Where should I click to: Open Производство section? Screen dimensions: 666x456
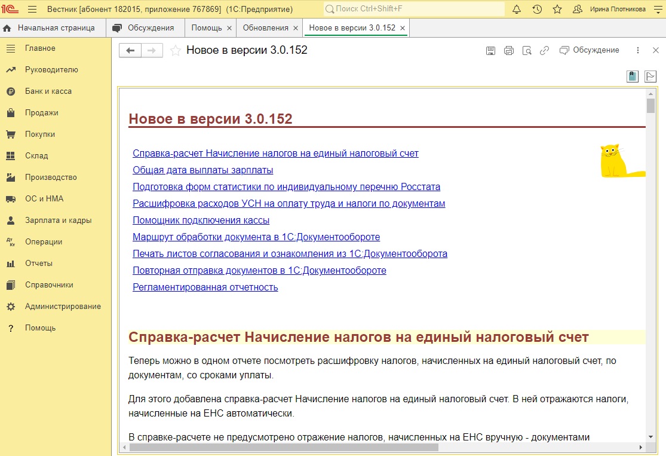click(x=56, y=177)
